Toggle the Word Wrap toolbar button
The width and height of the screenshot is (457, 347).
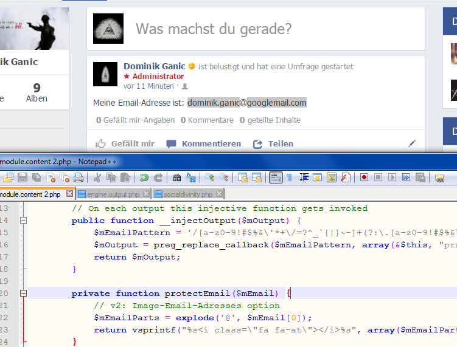(x=276, y=177)
